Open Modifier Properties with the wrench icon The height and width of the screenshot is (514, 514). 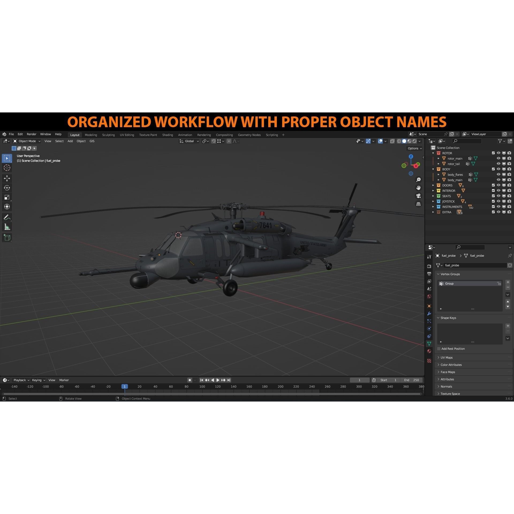429,313
